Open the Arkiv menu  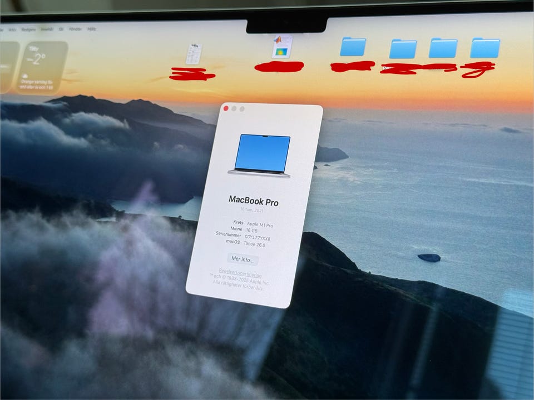tap(12, 29)
